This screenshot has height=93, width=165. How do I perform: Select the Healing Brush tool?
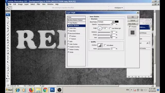pos(8,34)
